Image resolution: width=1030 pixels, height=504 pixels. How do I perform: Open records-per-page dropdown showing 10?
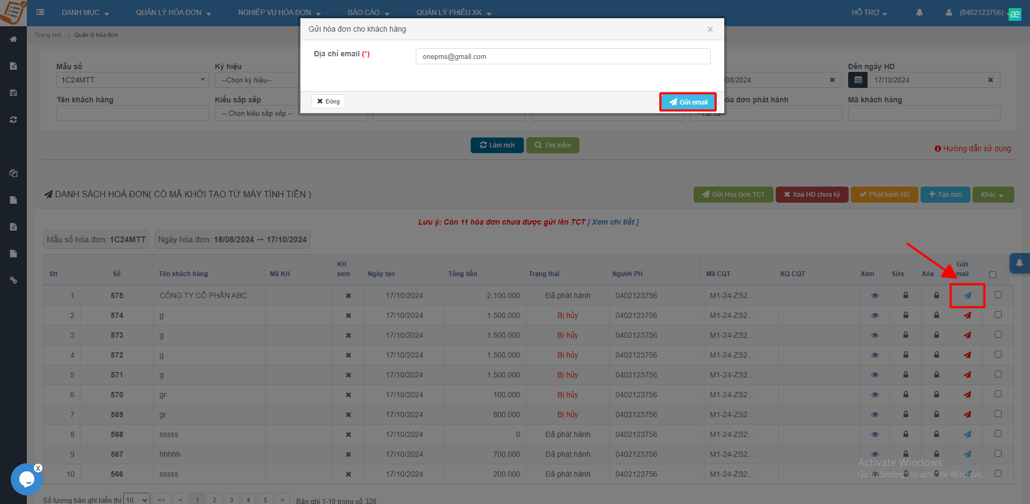[137, 500]
